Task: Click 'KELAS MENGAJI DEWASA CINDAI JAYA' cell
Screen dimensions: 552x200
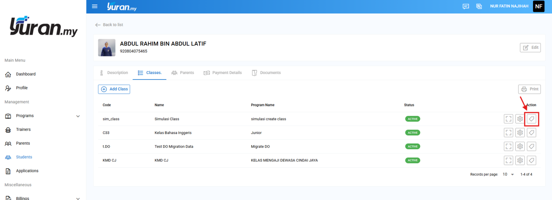Action: (x=284, y=160)
